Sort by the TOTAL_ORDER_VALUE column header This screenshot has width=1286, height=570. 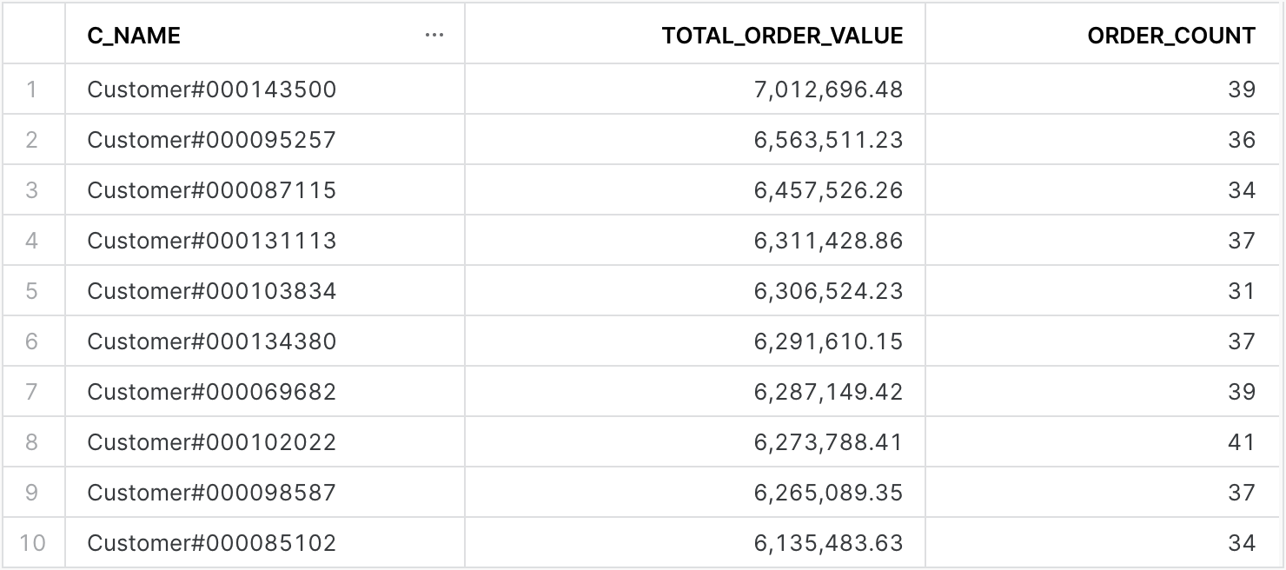tap(695, 36)
